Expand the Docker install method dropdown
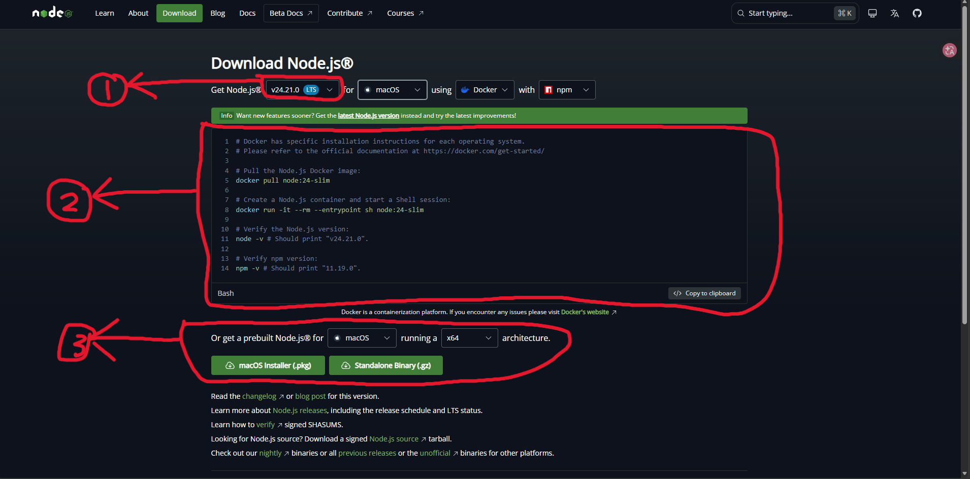 pos(485,90)
